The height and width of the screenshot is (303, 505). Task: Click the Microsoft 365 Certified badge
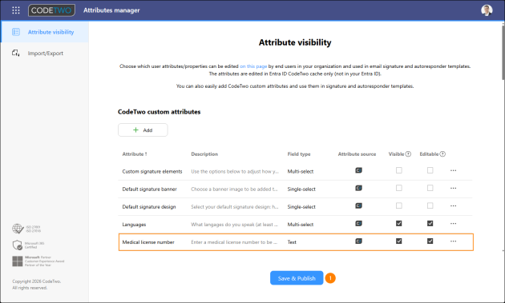[28, 245]
